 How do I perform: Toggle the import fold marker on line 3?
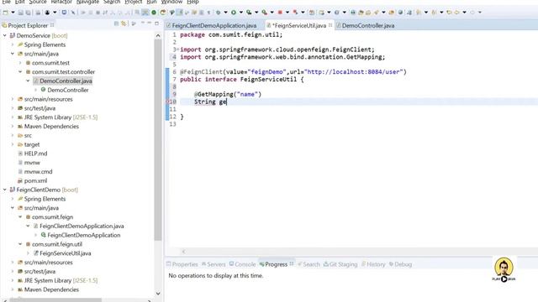pos(177,49)
